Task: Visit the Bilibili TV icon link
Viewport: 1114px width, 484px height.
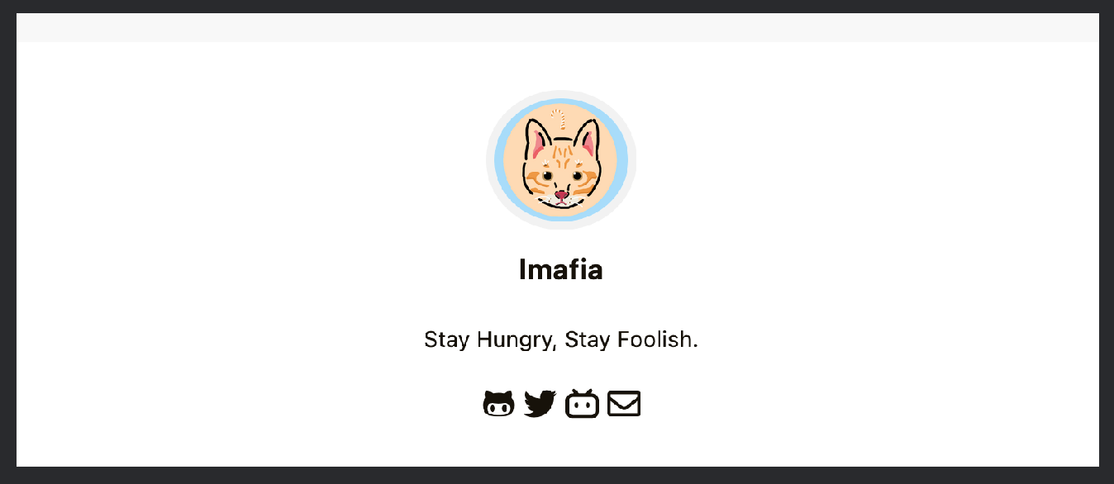Action: [x=582, y=404]
